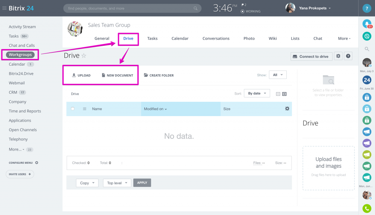Viewport: 375px width, 215px height.
Task: Click the green chat bubble icon in right sidebar
Action: [x=367, y=36]
